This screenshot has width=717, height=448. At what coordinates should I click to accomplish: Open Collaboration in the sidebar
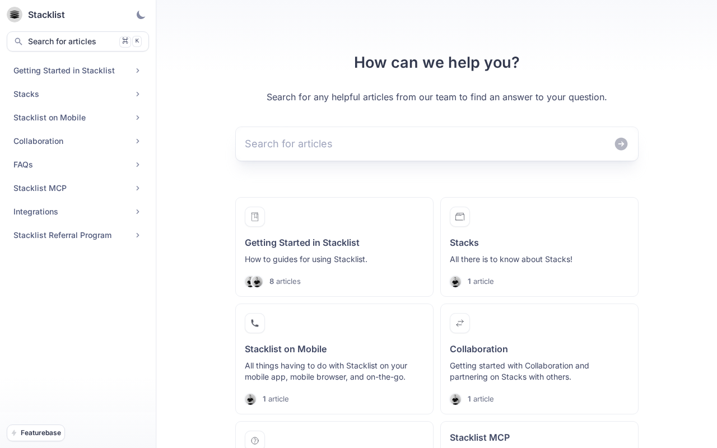coord(78,141)
